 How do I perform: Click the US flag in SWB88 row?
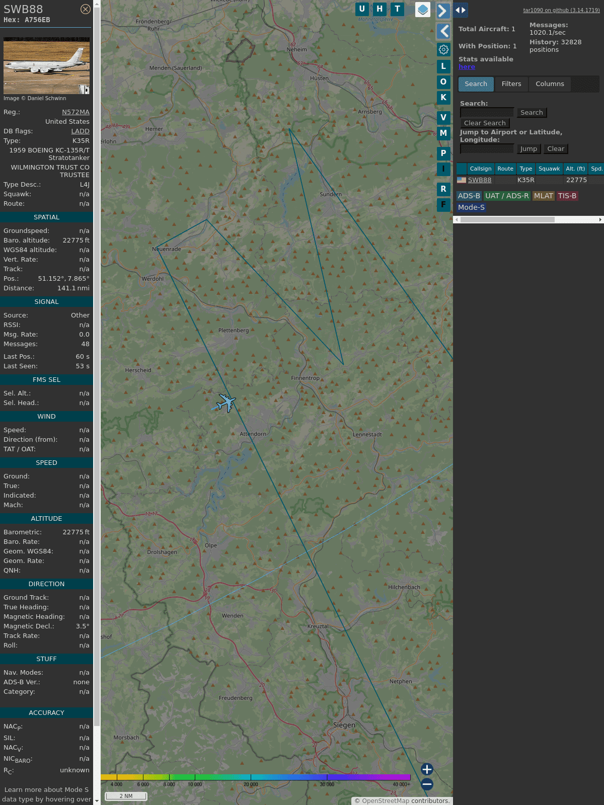click(x=462, y=180)
